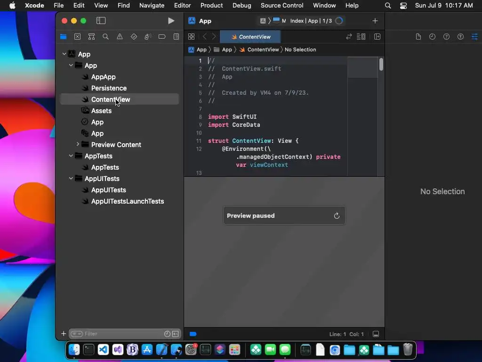Open the related items grid menu
Screen dimensions: 482x362
[191, 37]
